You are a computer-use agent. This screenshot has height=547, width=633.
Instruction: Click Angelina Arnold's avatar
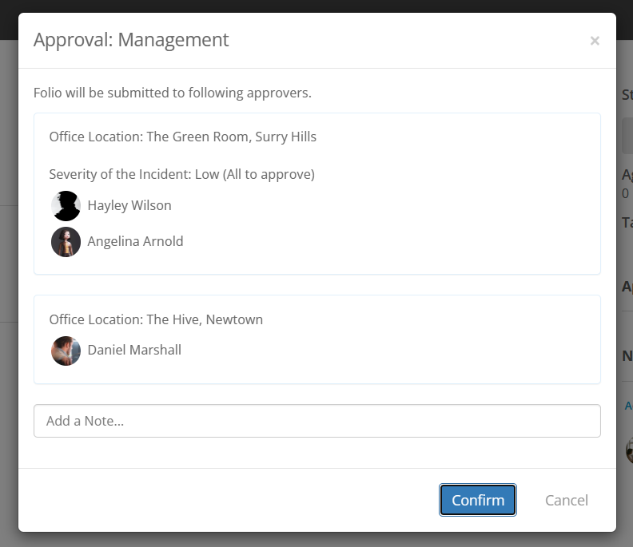(x=66, y=242)
